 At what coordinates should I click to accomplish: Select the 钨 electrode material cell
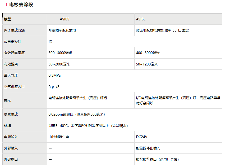[x=50, y=42]
